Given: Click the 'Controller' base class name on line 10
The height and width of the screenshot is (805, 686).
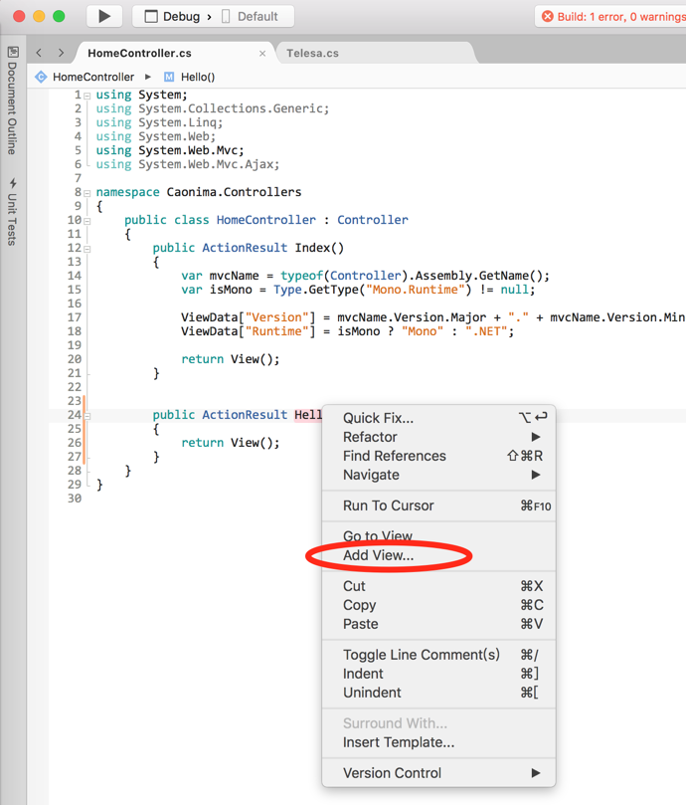Looking at the screenshot, I should click(373, 220).
